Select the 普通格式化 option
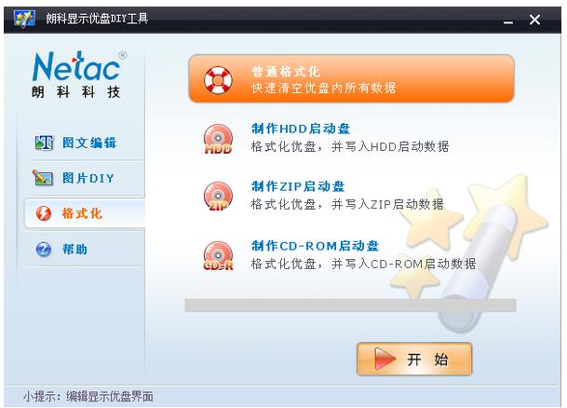567x408 pixels. coord(351,78)
